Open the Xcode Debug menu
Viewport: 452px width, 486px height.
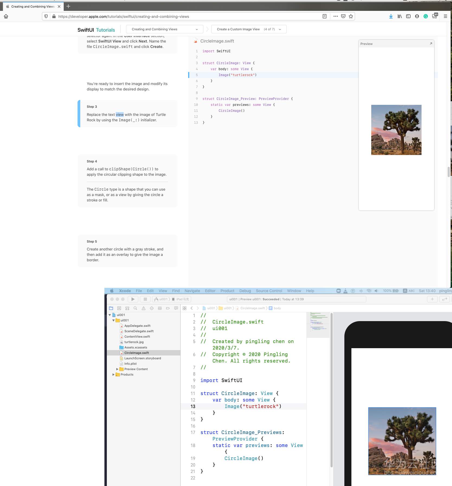[245, 291]
